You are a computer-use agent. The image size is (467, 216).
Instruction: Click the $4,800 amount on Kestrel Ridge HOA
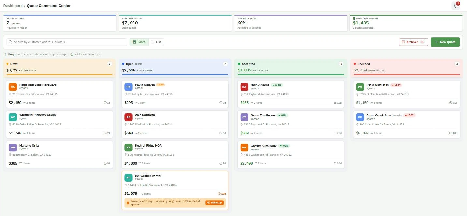pos(131,163)
